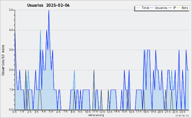The height and width of the screenshot is (118, 192).
Task: Click the dark IP legend line
Action: pyautogui.click(x=170, y=8)
